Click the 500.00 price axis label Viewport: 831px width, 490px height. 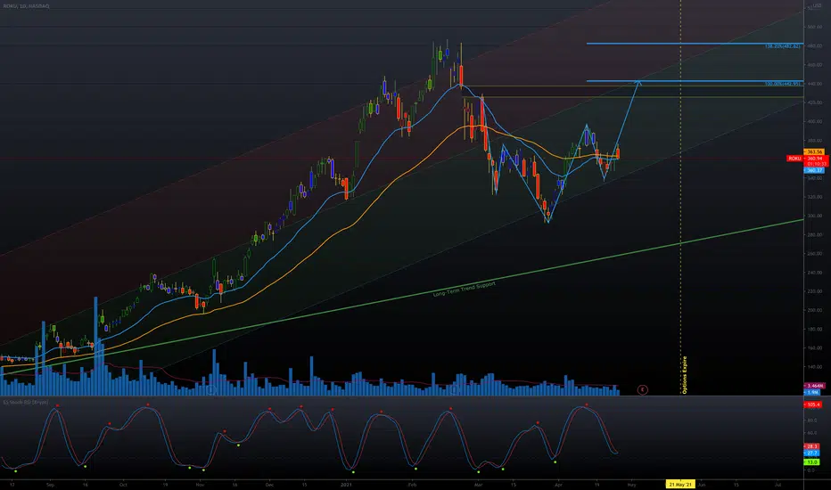tap(815, 27)
